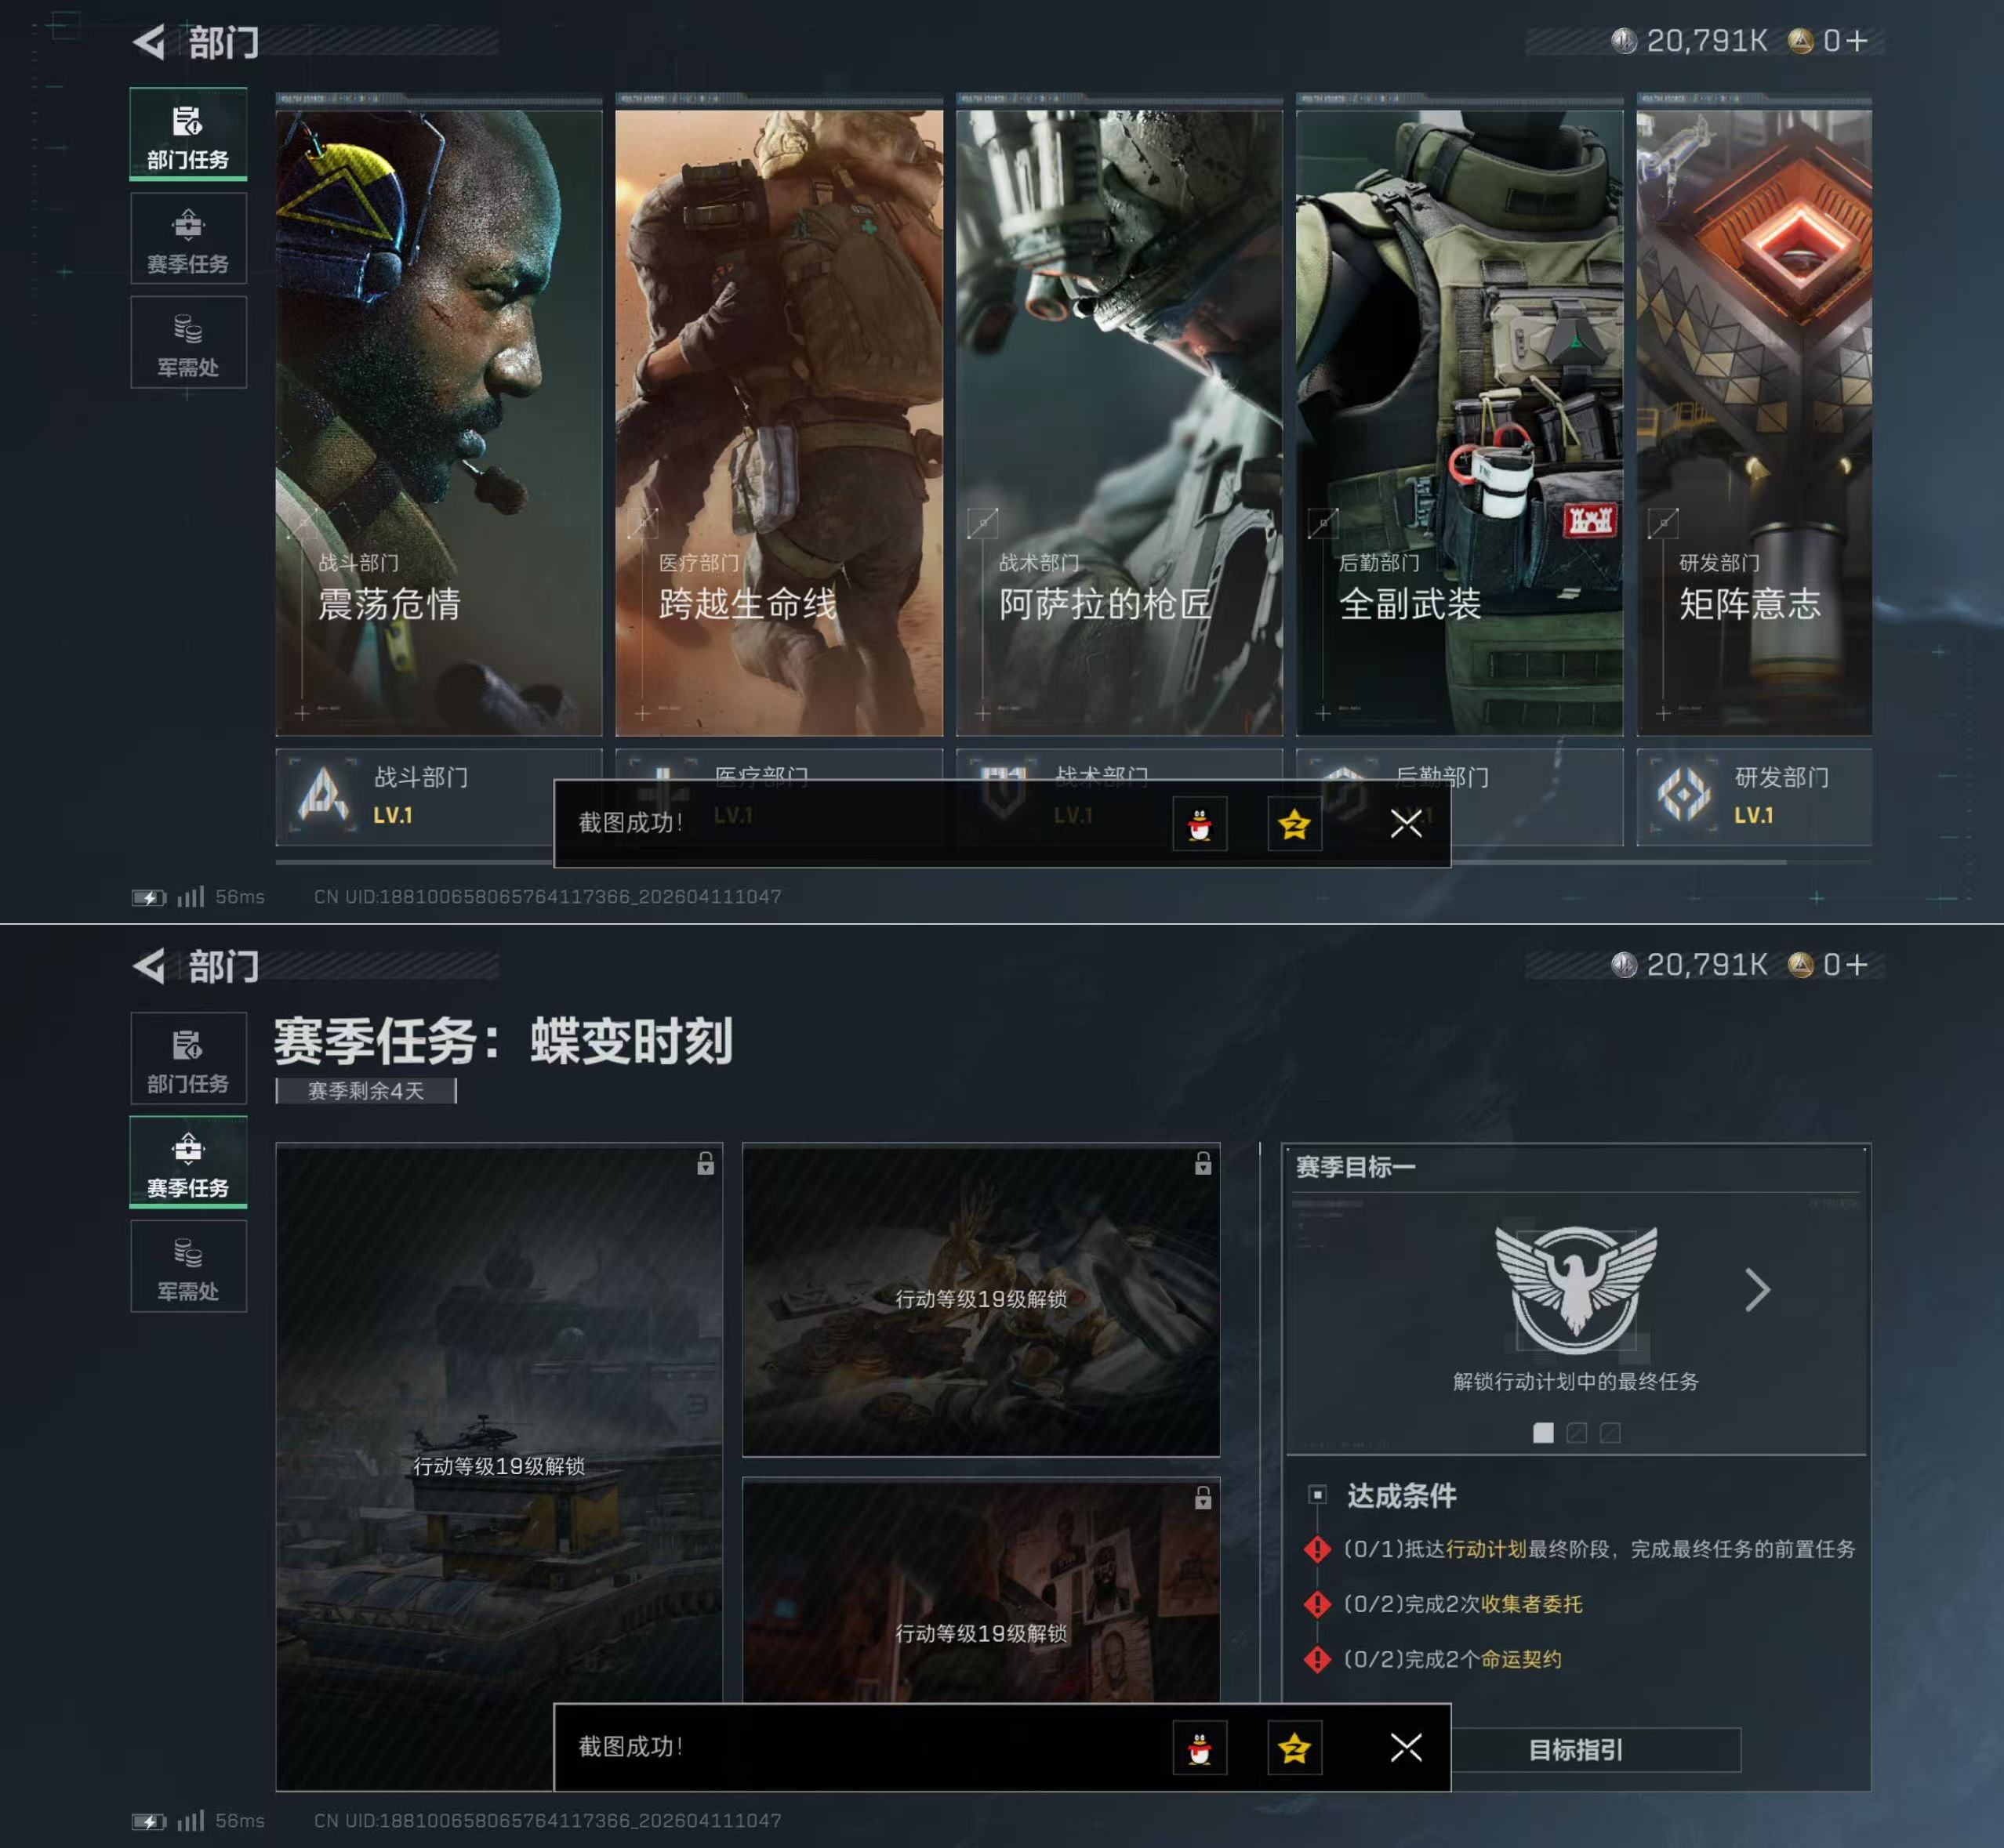This screenshot has width=2004, height=1848.
Task: Advance to next season goal with right chevron
Action: click(x=1757, y=1289)
